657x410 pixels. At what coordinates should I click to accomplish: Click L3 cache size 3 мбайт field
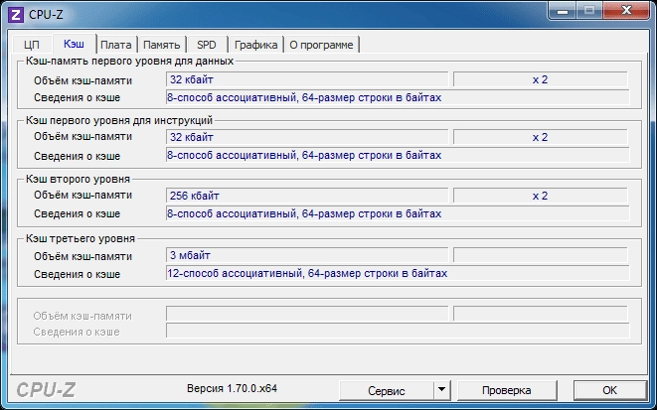(307, 255)
